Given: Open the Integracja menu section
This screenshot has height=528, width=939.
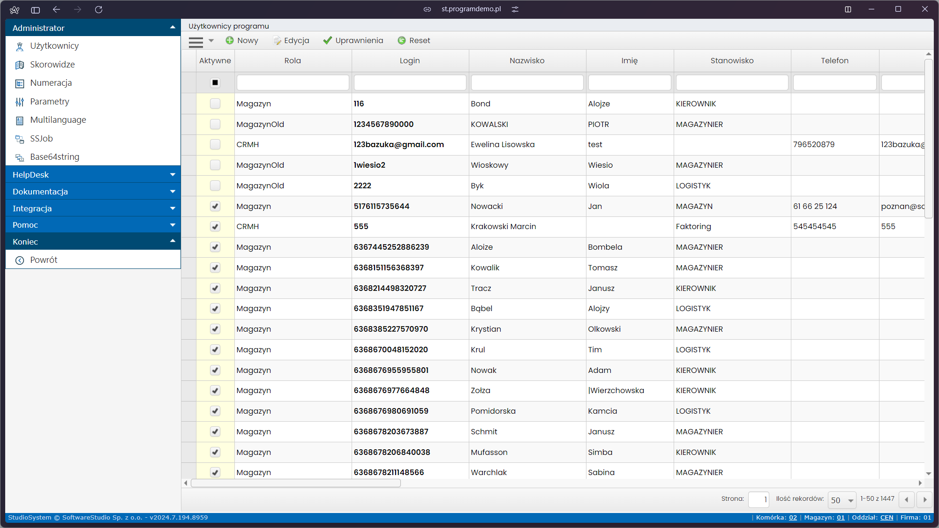Looking at the screenshot, I should [93, 208].
